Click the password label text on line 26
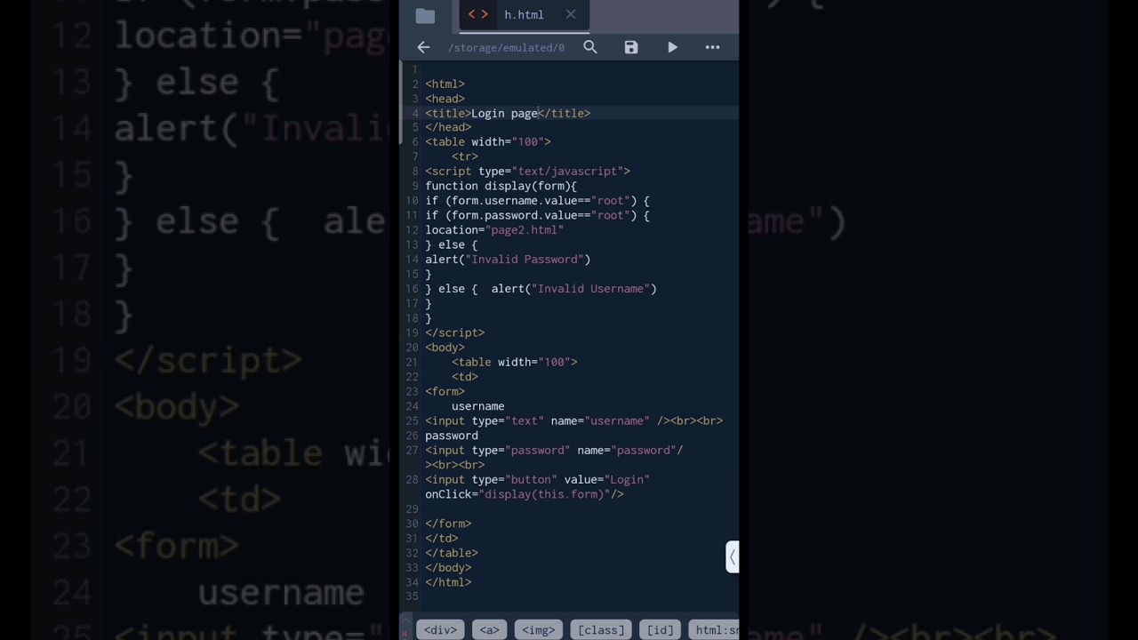This screenshot has width=1138, height=640. (x=452, y=436)
